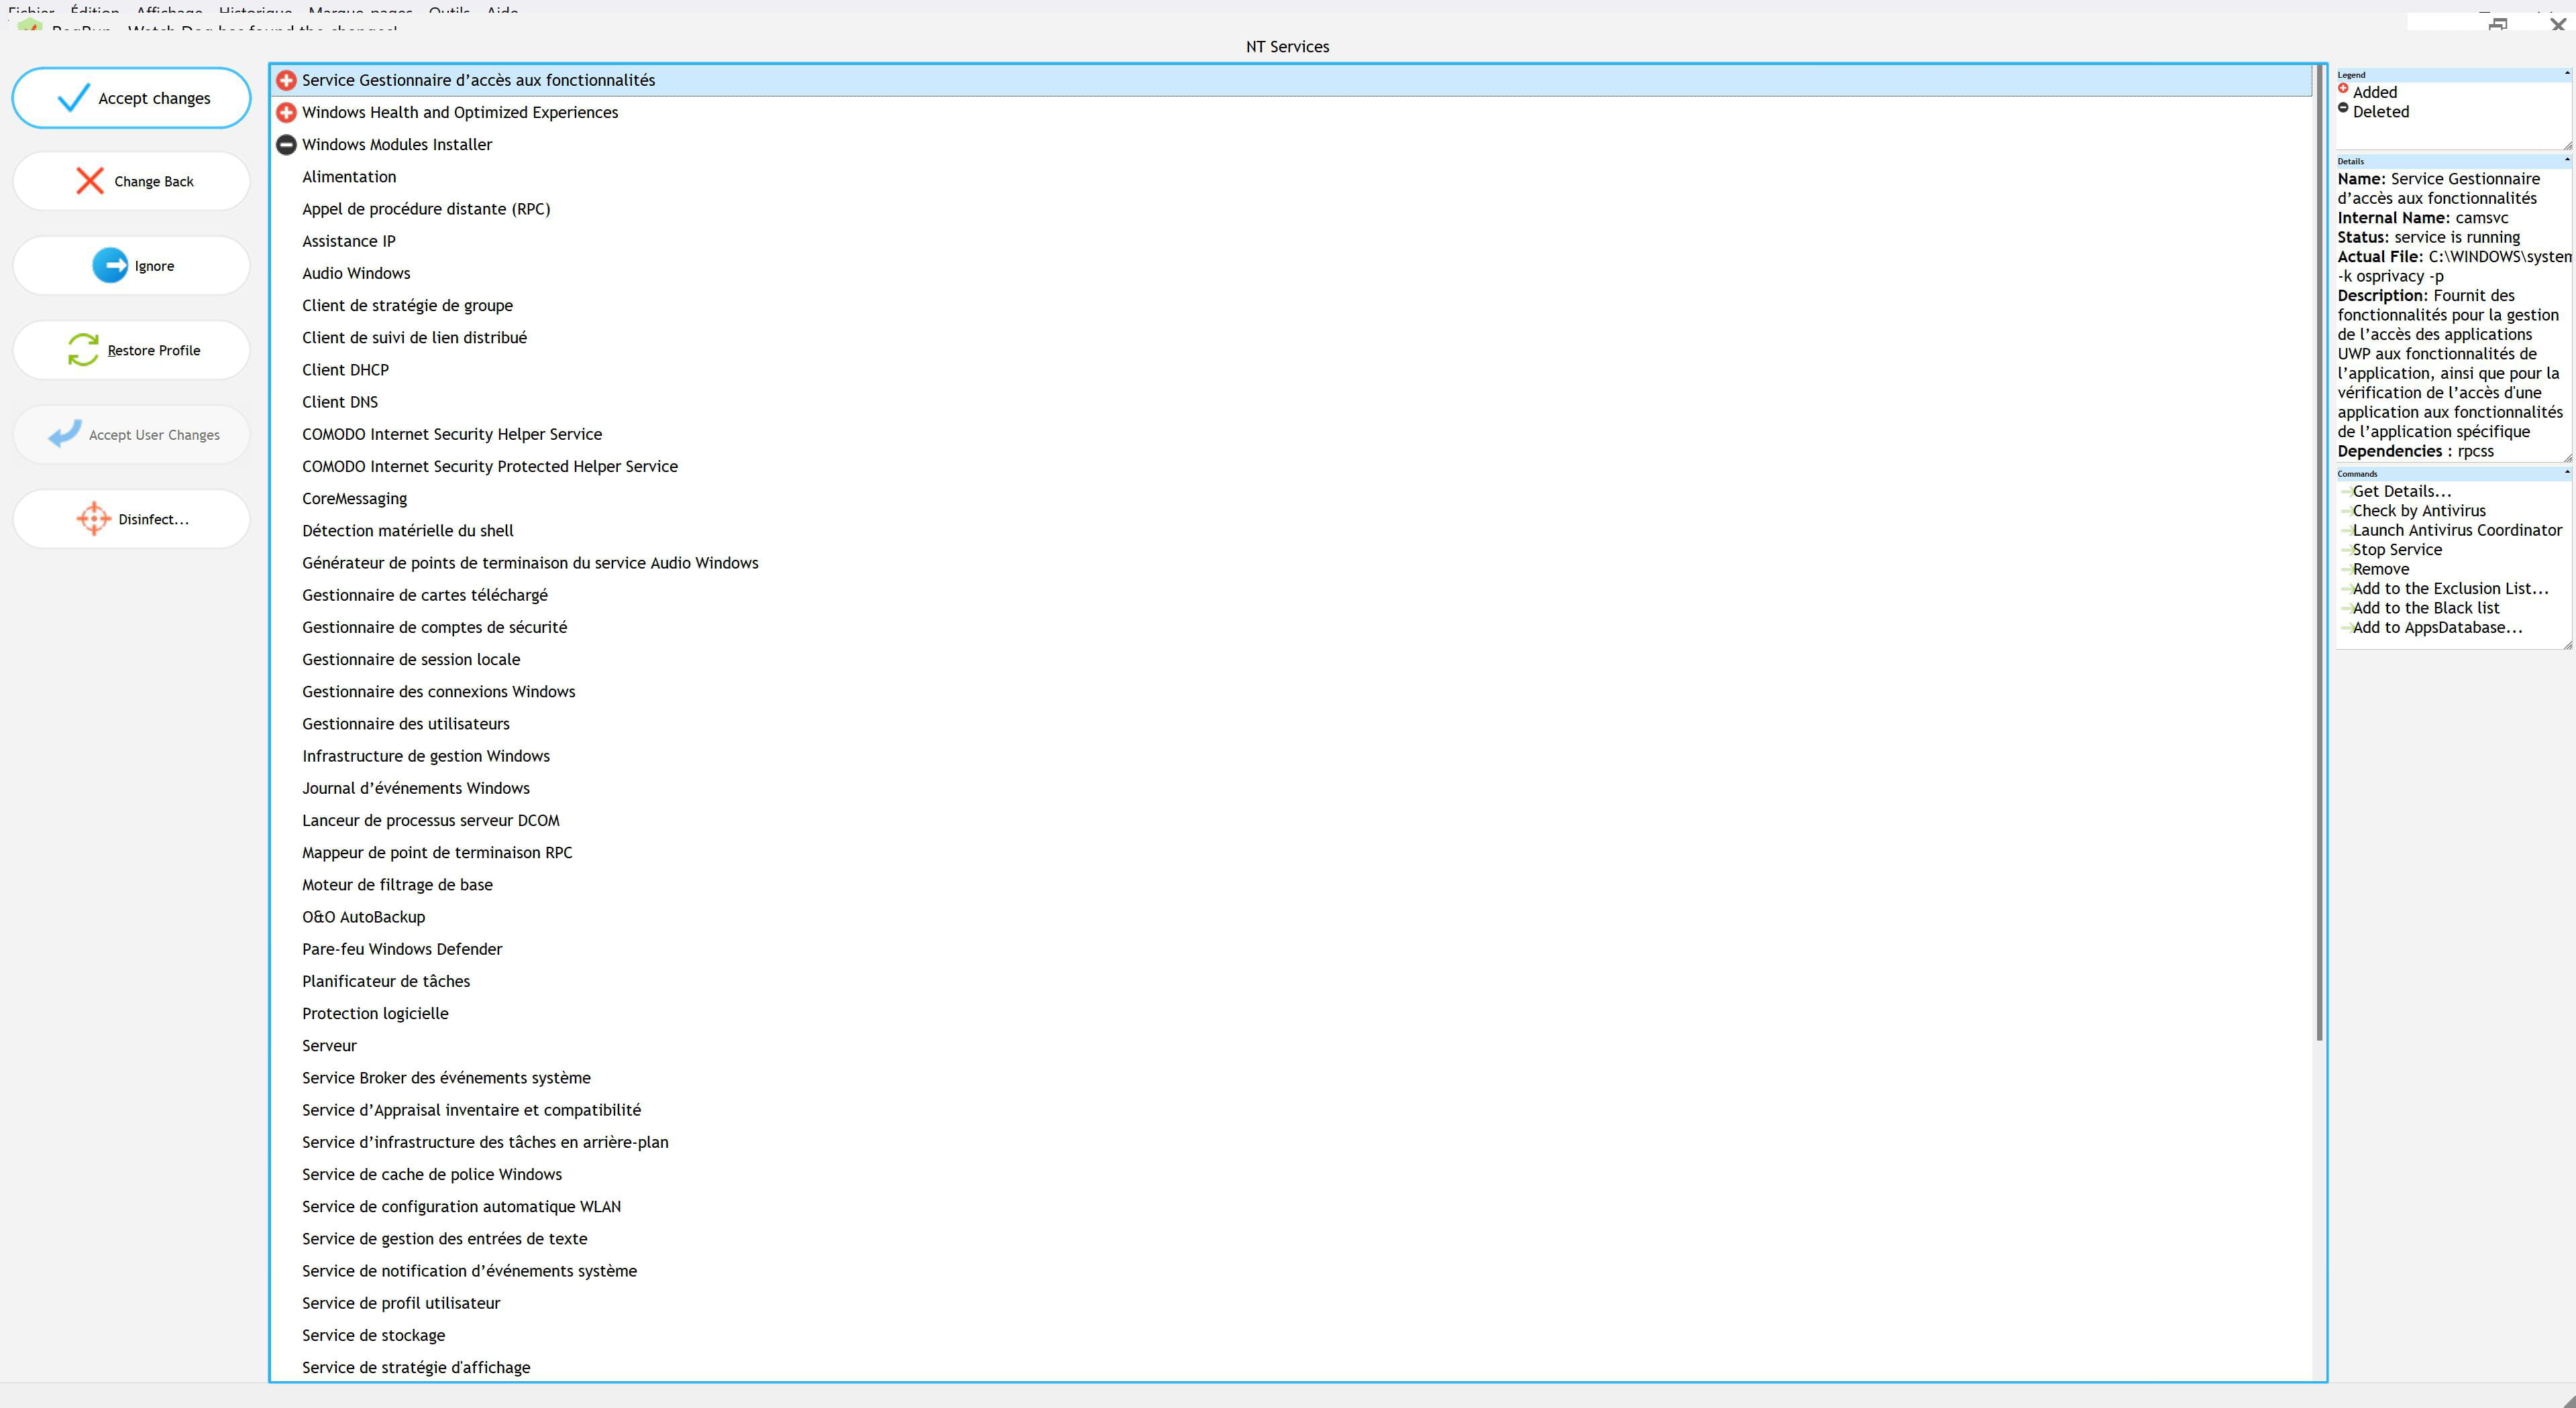
Task: Click the Accept changes button
Action: pos(131,98)
